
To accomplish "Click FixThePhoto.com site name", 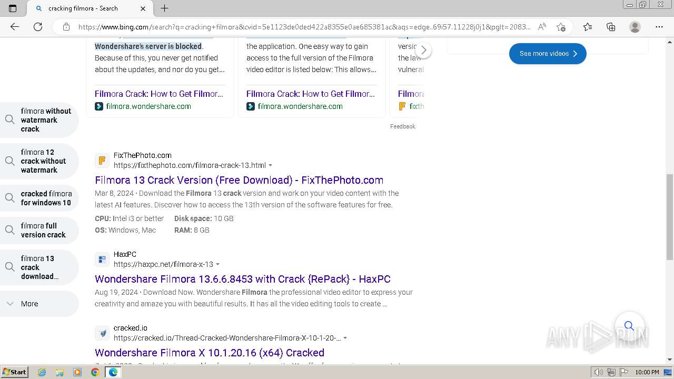I will 143,155.
